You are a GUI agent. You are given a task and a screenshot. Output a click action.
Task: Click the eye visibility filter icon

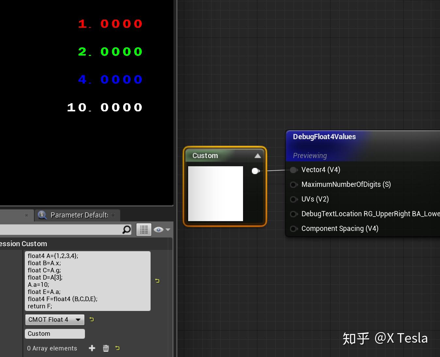tap(159, 230)
